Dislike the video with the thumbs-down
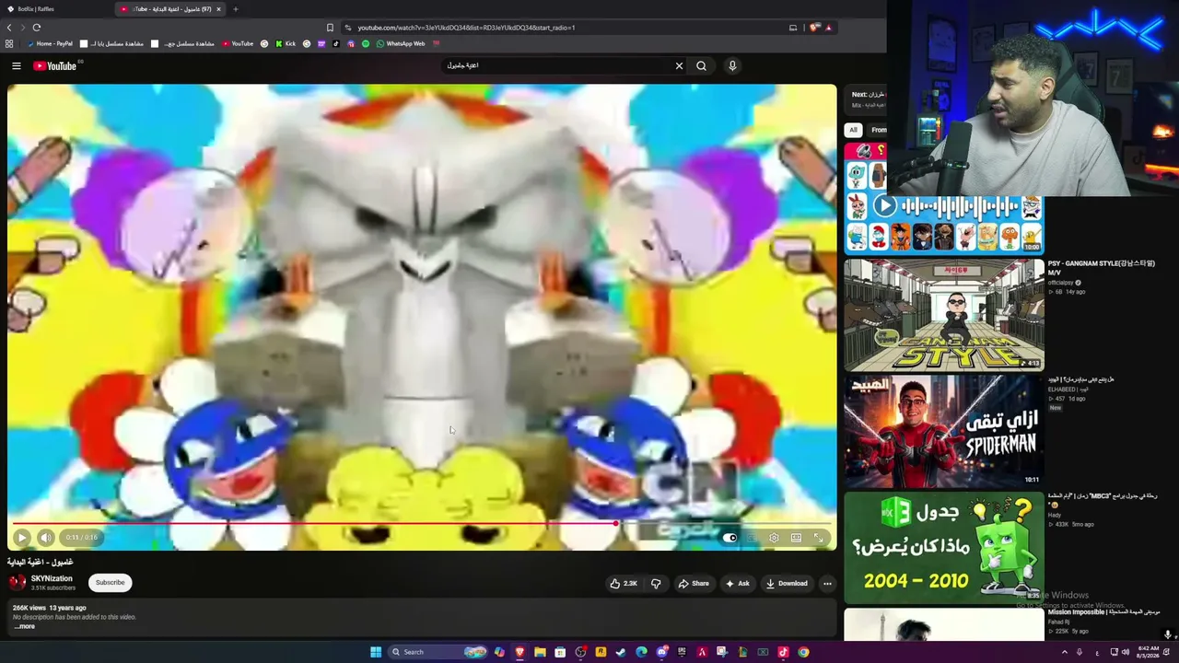 [x=656, y=583]
